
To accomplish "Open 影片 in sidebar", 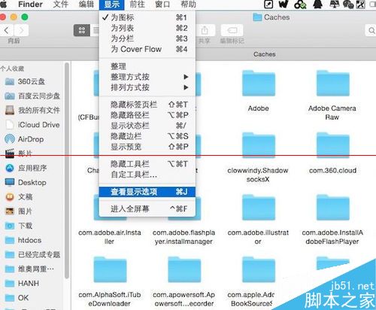I will [x=19, y=153].
